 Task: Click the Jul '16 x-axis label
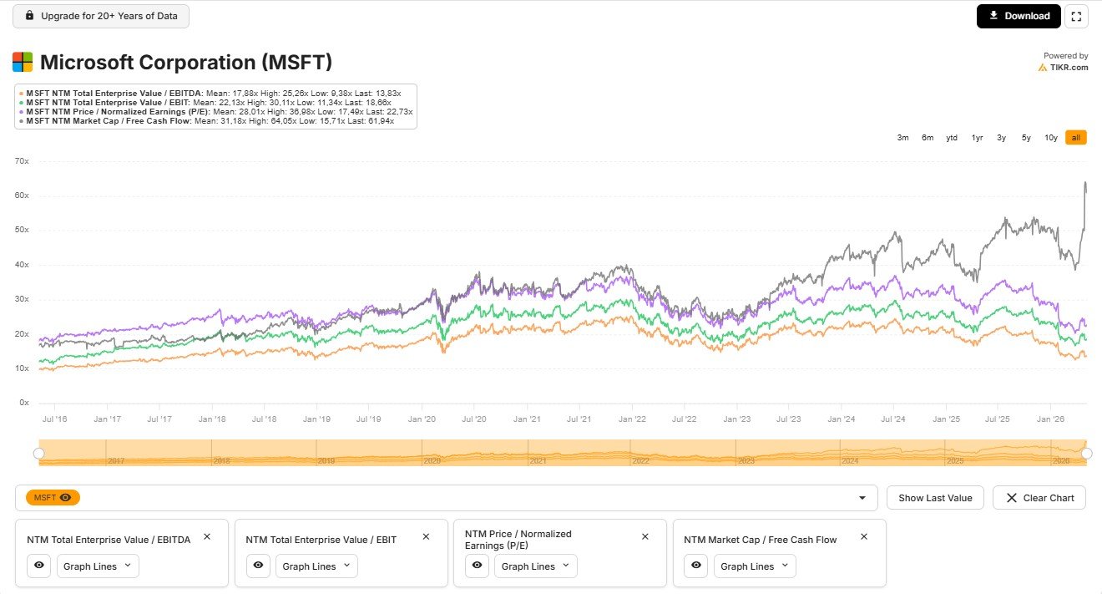[x=54, y=419]
